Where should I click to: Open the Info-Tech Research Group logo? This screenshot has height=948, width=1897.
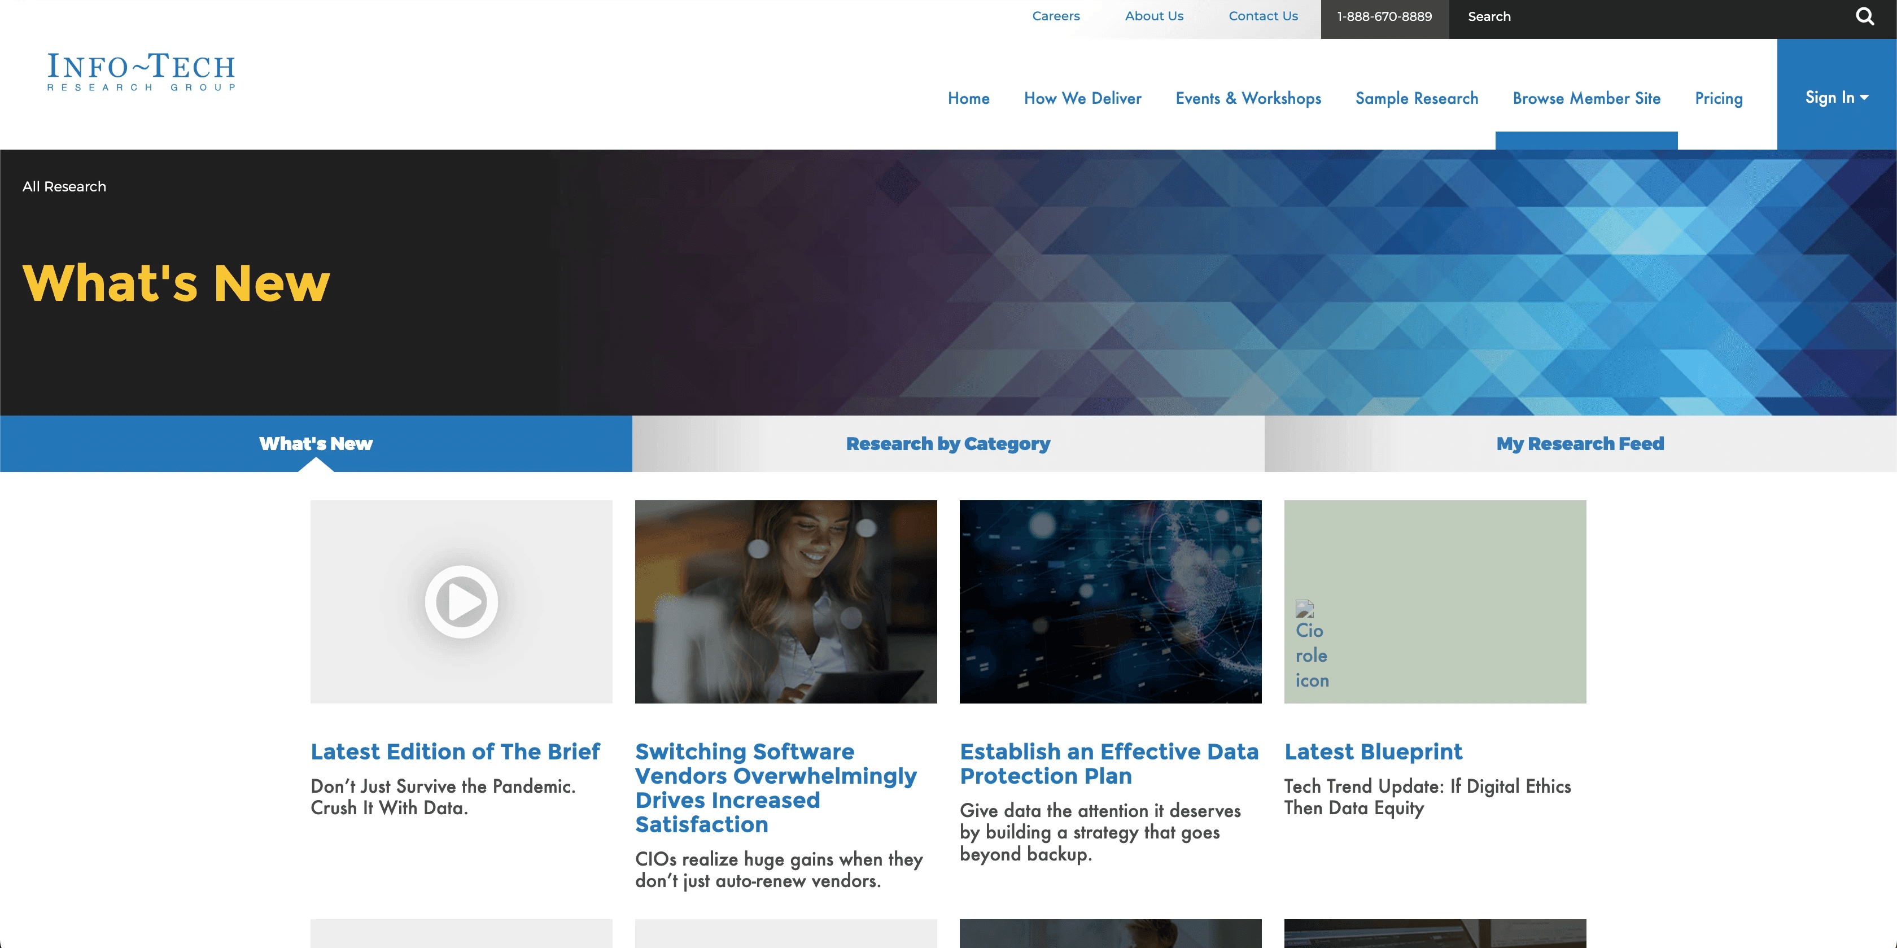click(141, 72)
